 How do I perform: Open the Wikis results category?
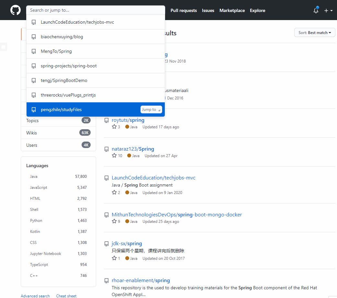click(32, 133)
